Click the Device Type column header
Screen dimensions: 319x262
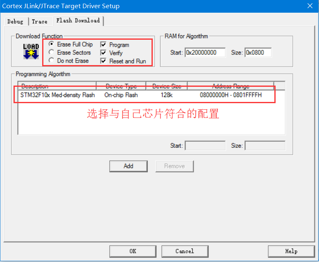(x=121, y=86)
